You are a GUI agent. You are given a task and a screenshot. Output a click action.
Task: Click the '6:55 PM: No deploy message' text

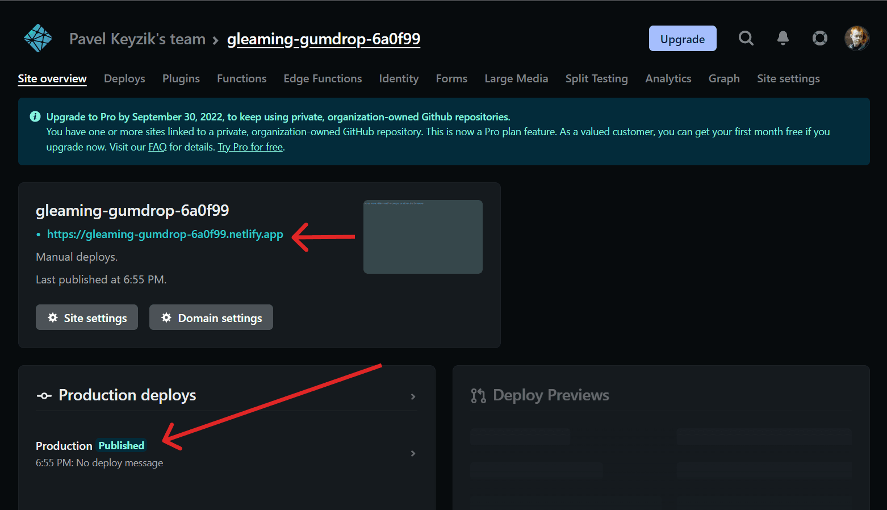(x=99, y=463)
